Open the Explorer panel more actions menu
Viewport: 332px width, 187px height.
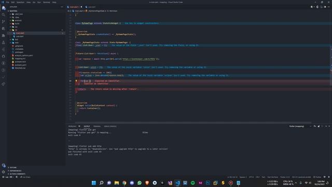(62, 7)
